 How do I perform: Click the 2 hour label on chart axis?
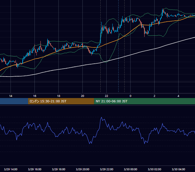tap(155, 96)
